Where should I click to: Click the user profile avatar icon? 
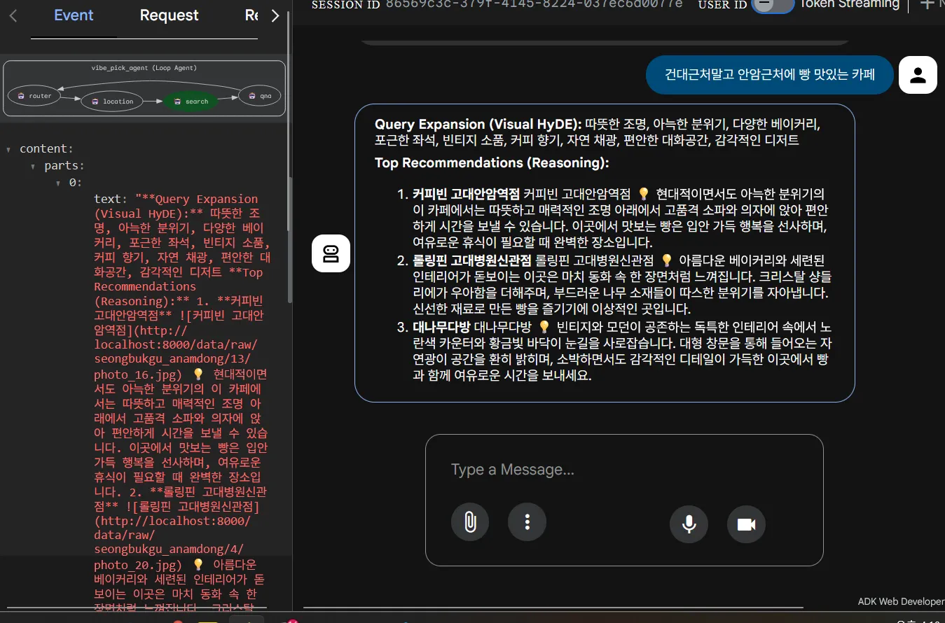(x=918, y=75)
